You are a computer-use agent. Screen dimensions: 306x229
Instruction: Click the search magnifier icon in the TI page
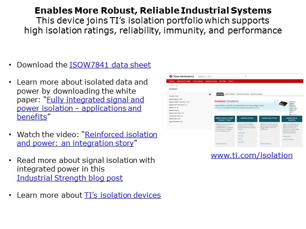pyautogui.click(x=246, y=76)
